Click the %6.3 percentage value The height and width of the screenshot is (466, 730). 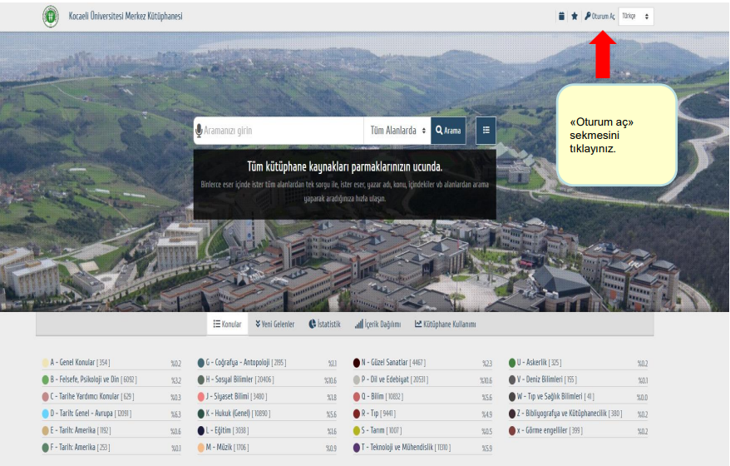coord(175,414)
